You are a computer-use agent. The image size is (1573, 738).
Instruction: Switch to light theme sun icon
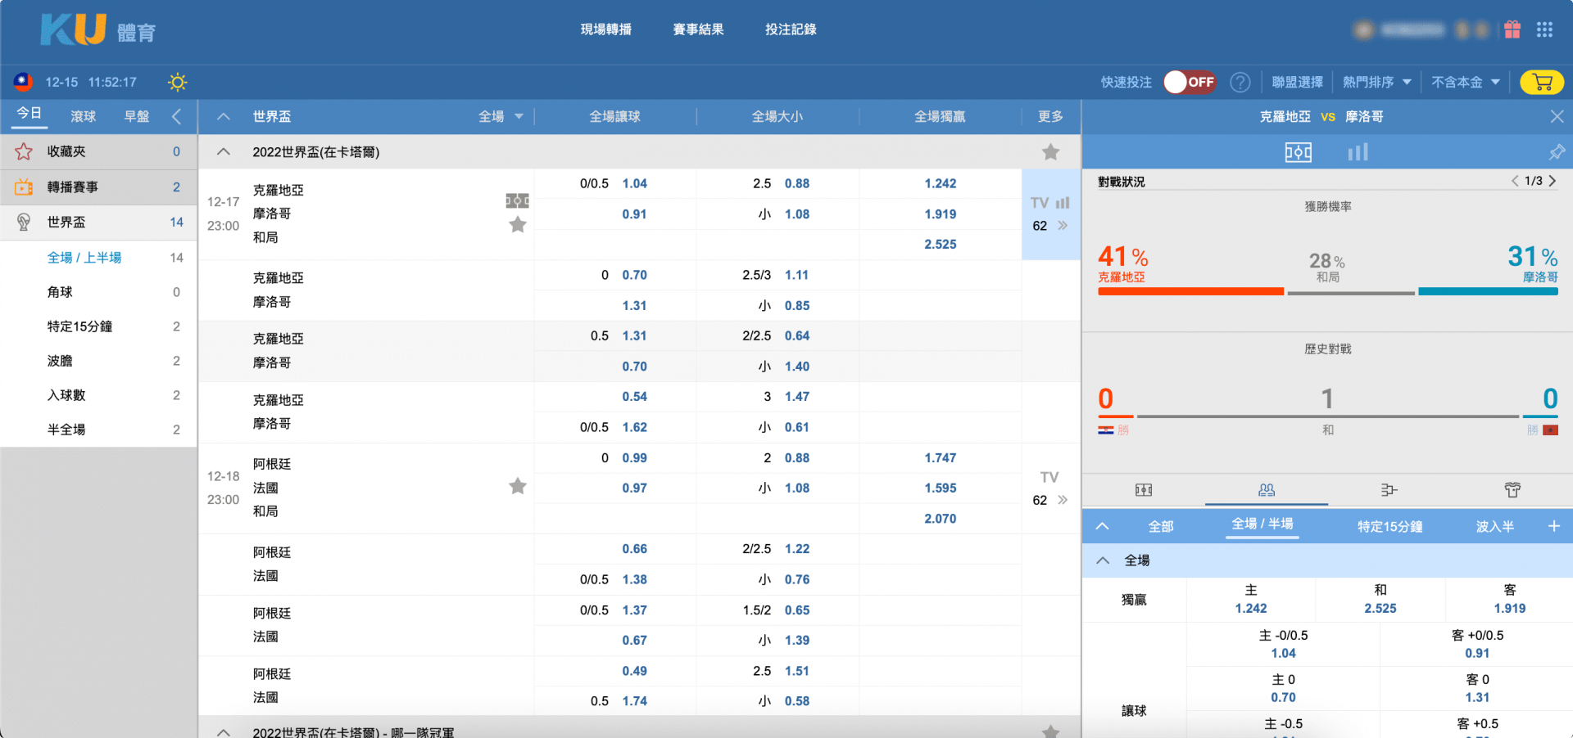coord(177,82)
